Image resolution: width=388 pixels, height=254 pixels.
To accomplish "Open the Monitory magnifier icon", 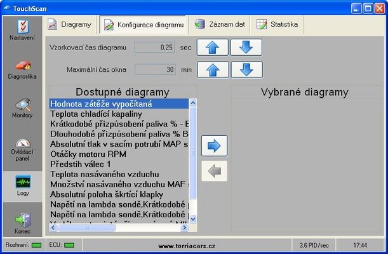I will tap(23, 105).
